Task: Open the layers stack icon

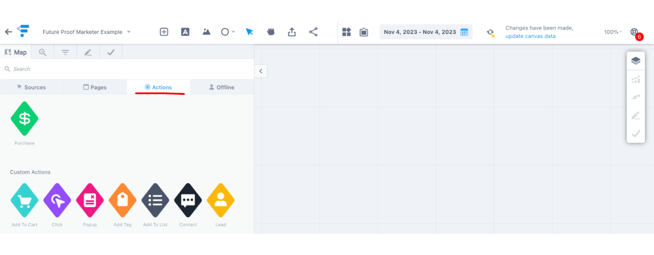Action: click(x=636, y=61)
